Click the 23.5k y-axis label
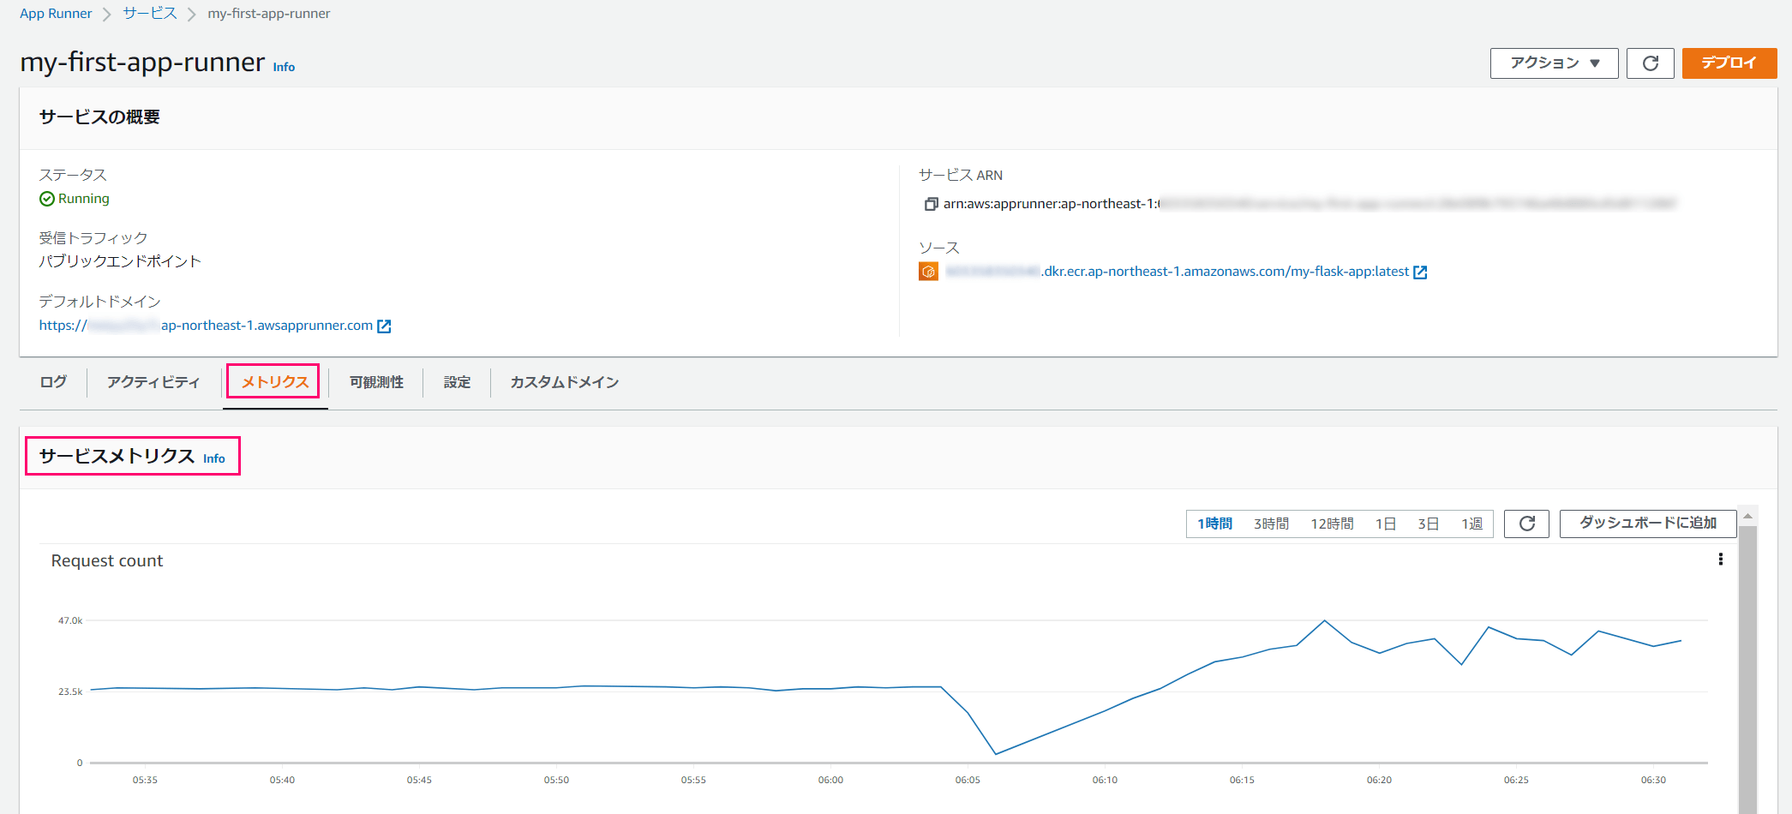The width and height of the screenshot is (1792, 814). coord(70,691)
